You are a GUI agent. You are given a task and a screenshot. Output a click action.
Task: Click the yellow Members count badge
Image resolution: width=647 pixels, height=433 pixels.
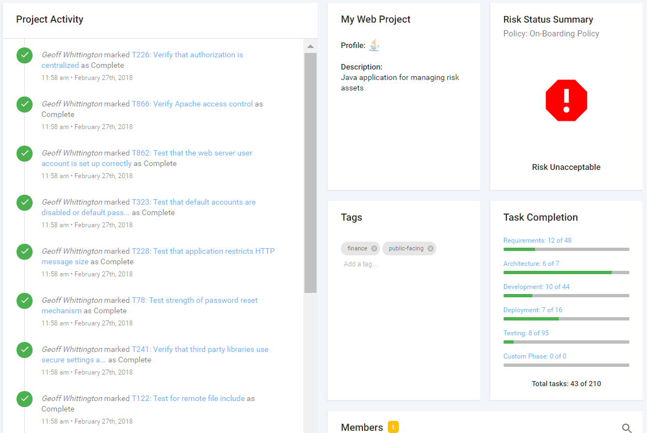tap(393, 427)
